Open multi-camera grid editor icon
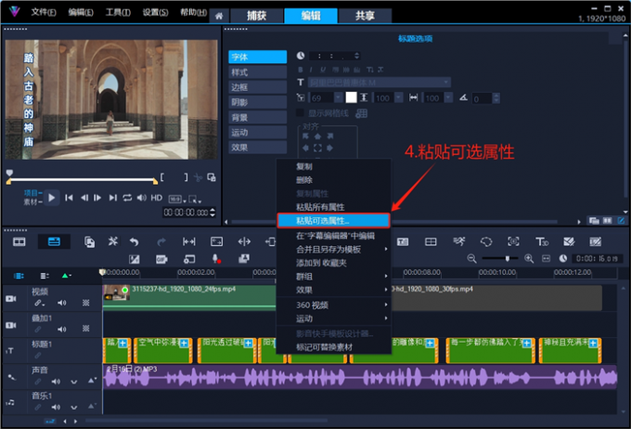Image resolution: width=631 pixels, height=429 pixels. click(x=431, y=241)
